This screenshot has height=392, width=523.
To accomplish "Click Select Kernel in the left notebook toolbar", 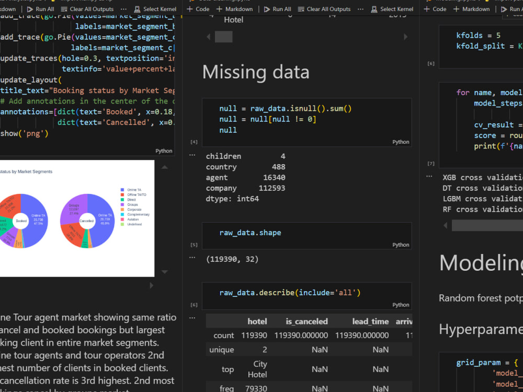I will [x=155, y=9].
